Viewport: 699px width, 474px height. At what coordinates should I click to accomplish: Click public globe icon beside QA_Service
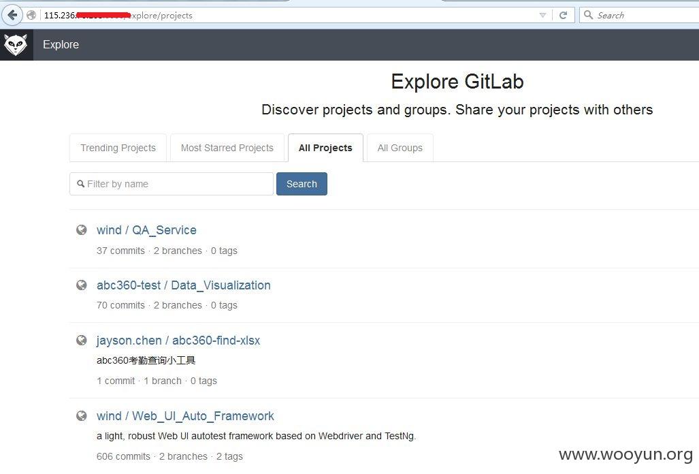pos(82,230)
